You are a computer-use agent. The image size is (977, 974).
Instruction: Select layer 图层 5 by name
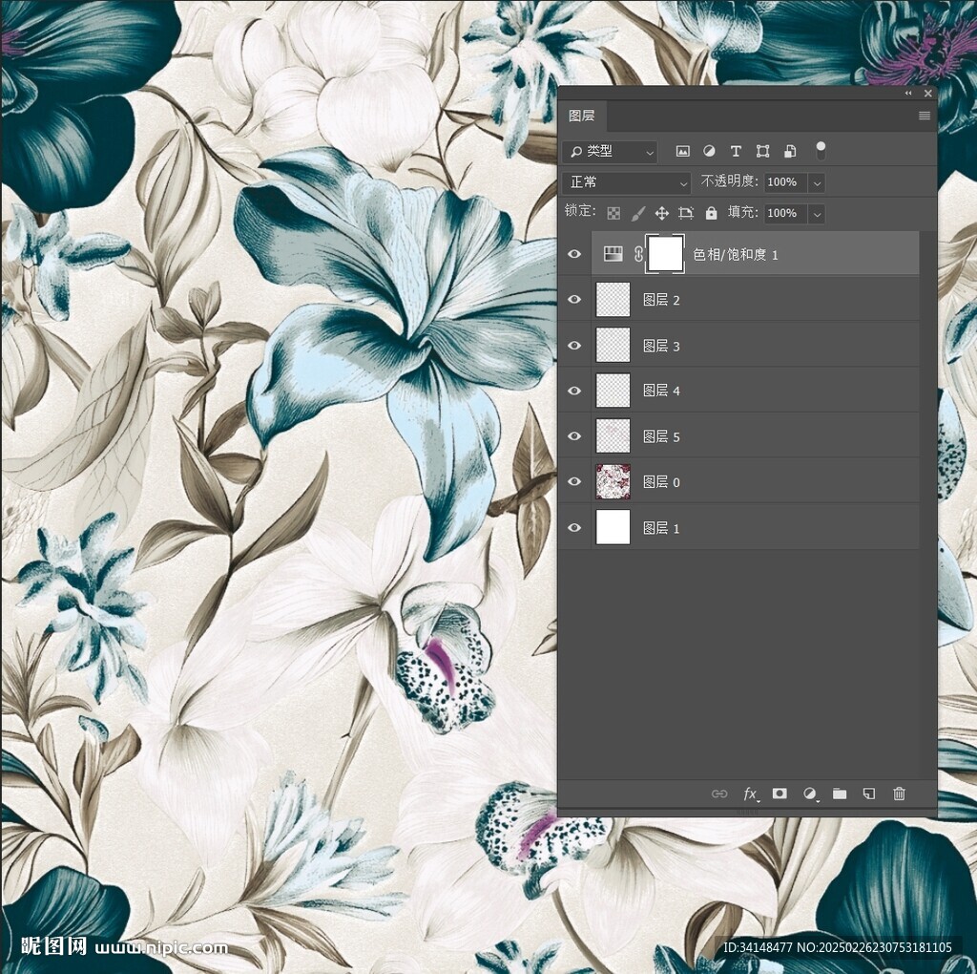pos(661,436)
